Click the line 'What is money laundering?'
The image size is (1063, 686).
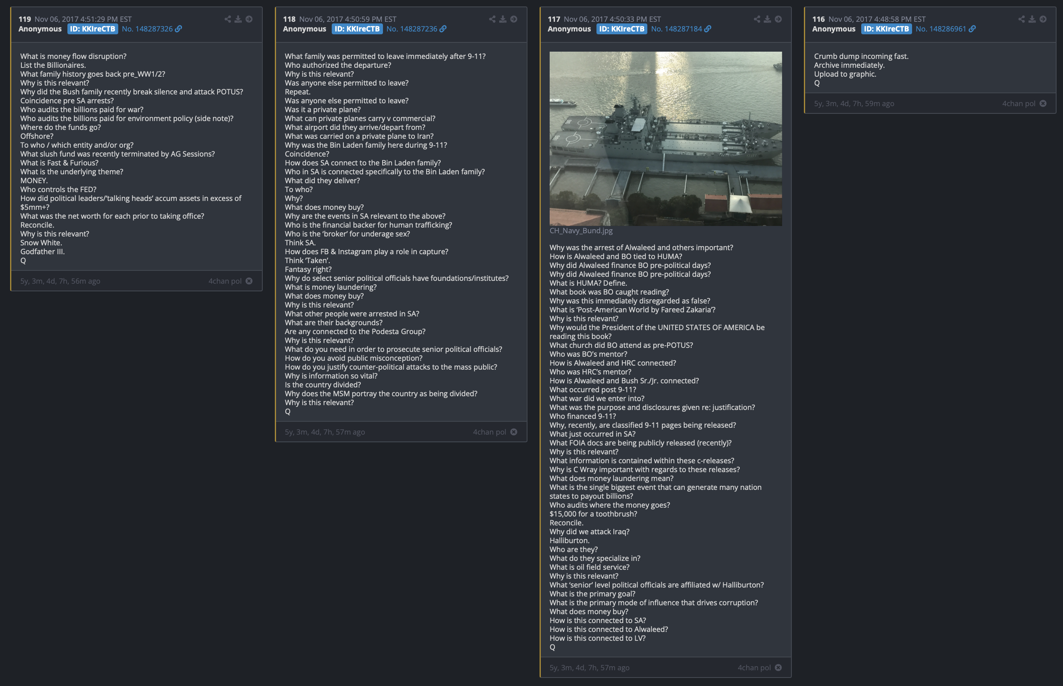coord(331,287)
